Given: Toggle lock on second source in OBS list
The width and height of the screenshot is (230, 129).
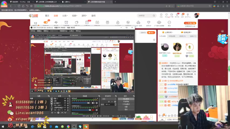Looking at the screenshot, I should coord(68,101).
